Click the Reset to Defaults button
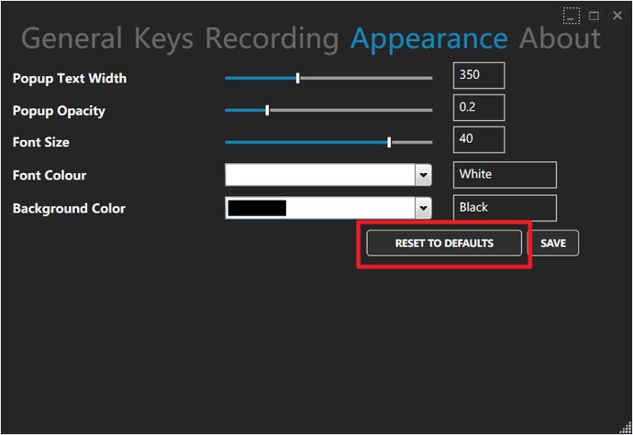 click(444, 243)
